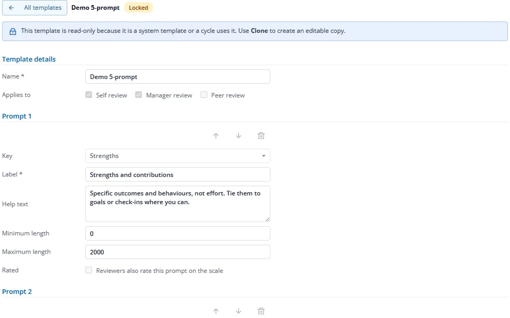Viewport: 510px width, 318px height.
Task: Check the rate this prompt on scale box
Action: (x=88, y=270)
